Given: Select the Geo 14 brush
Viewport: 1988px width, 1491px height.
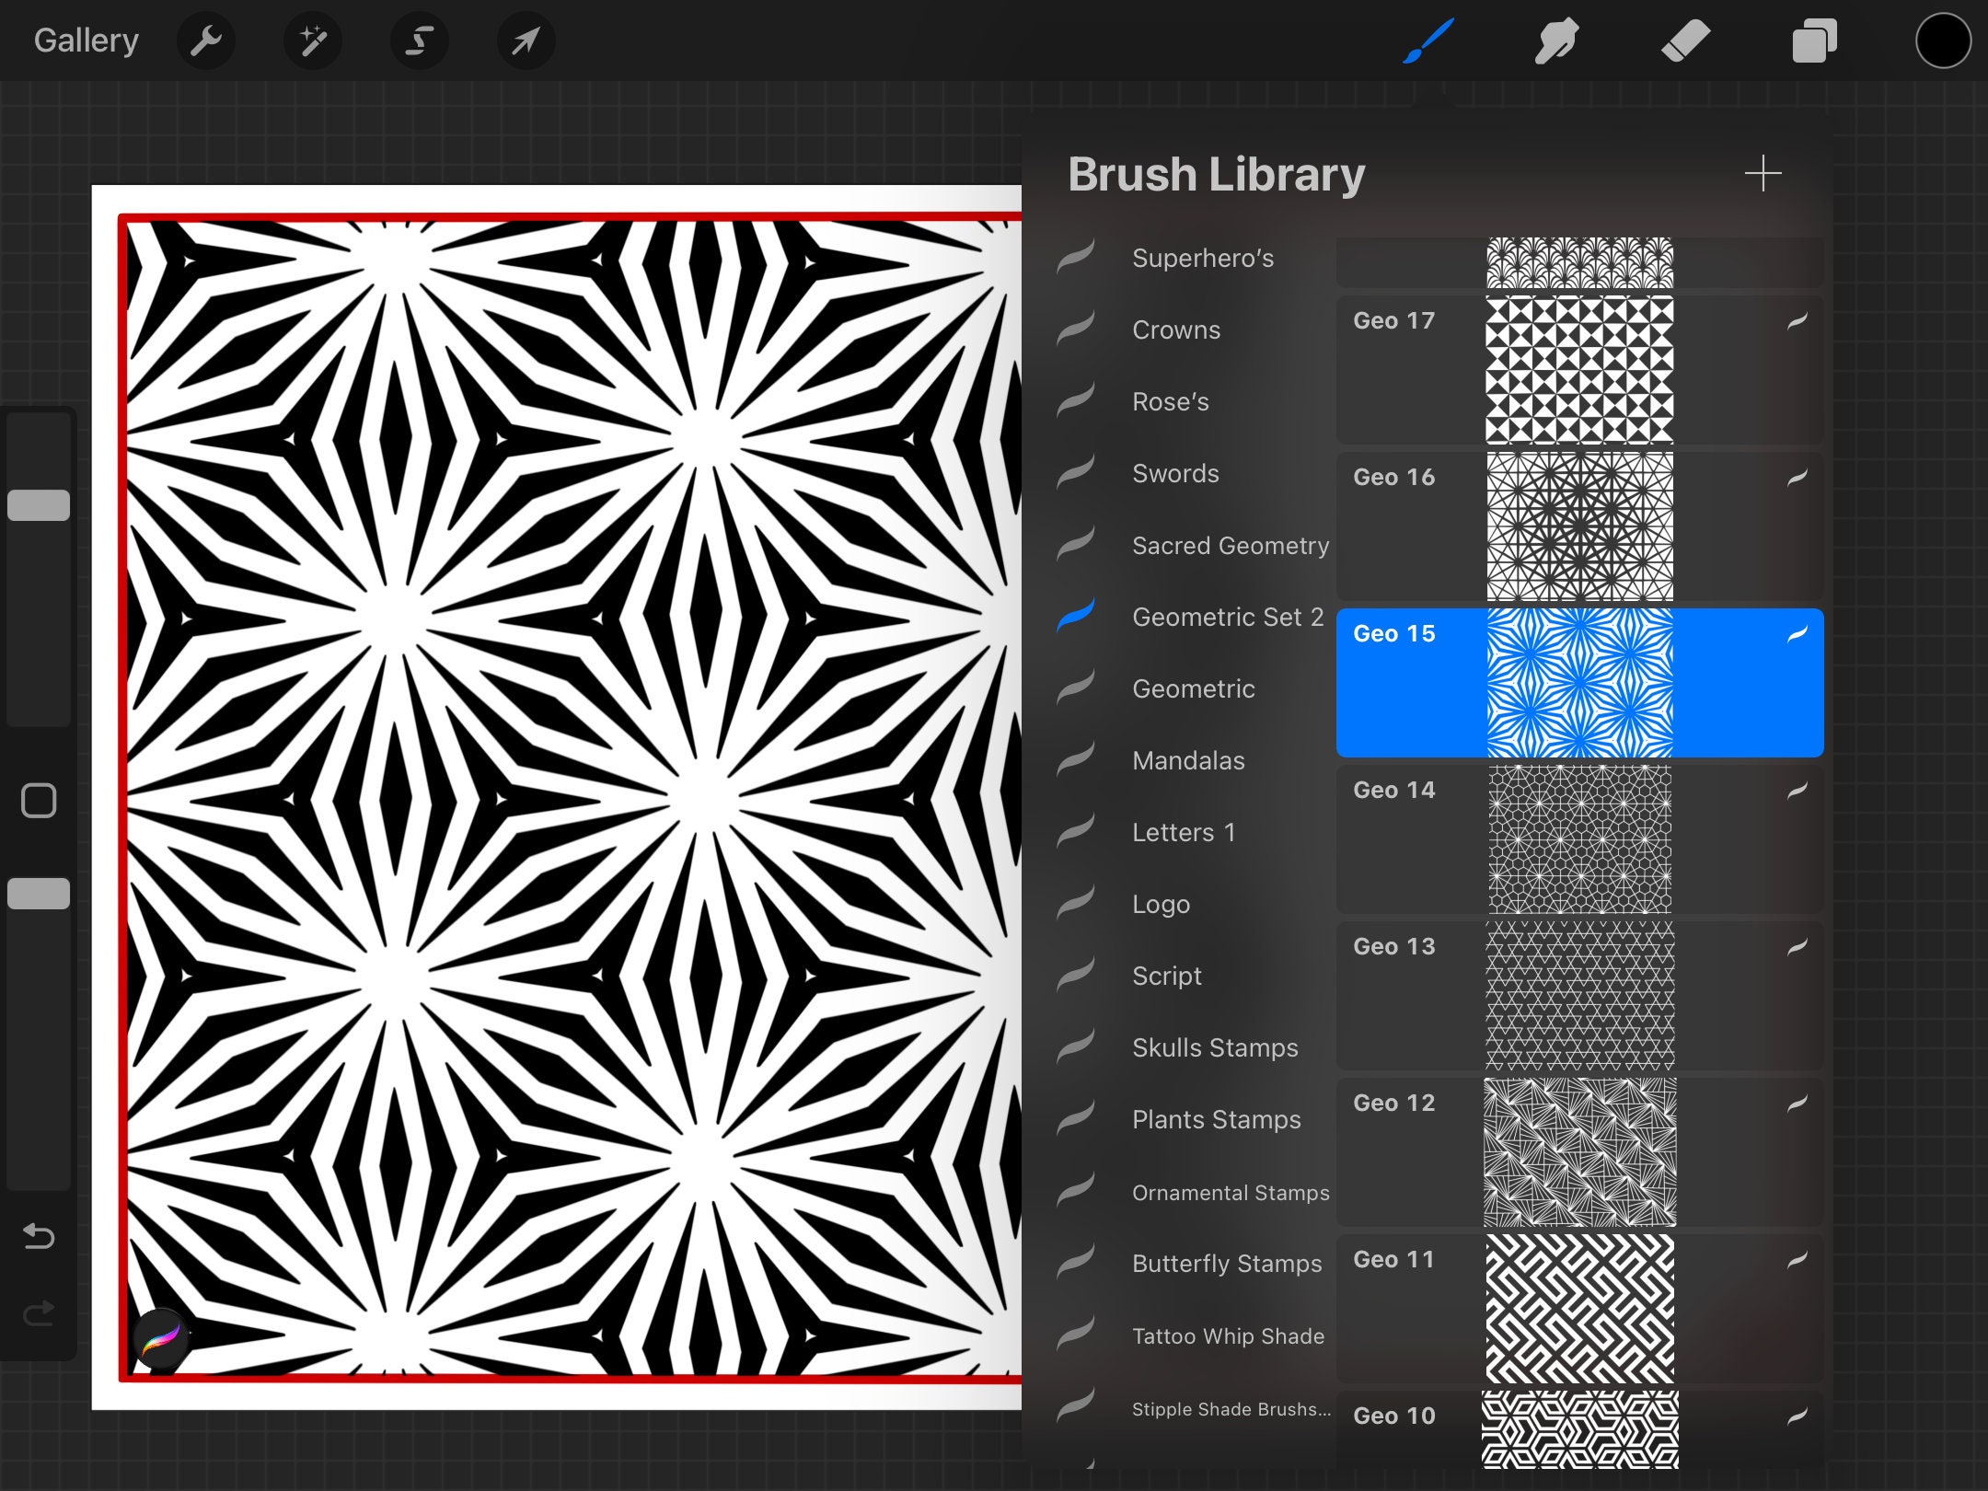Looking at the screenshot, I should pyautogui.click(x=1579, y=839).
